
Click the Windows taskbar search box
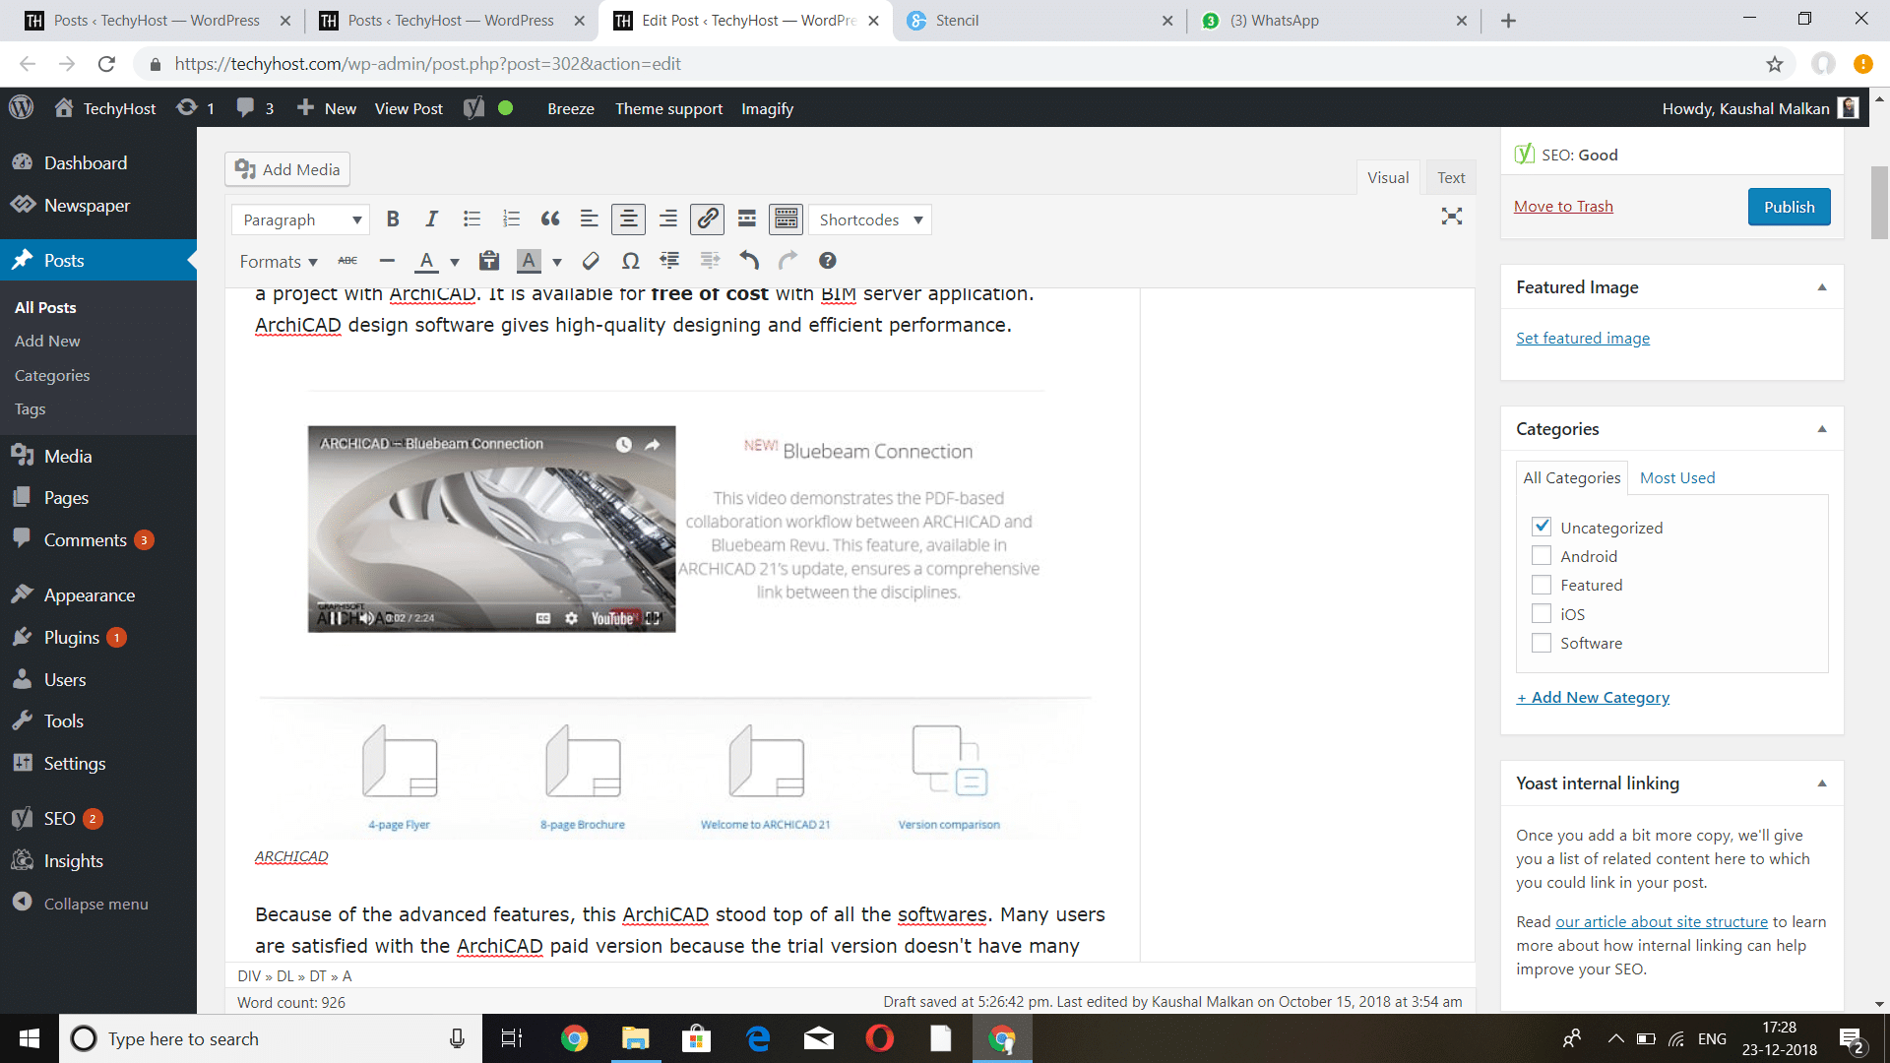271,1038
